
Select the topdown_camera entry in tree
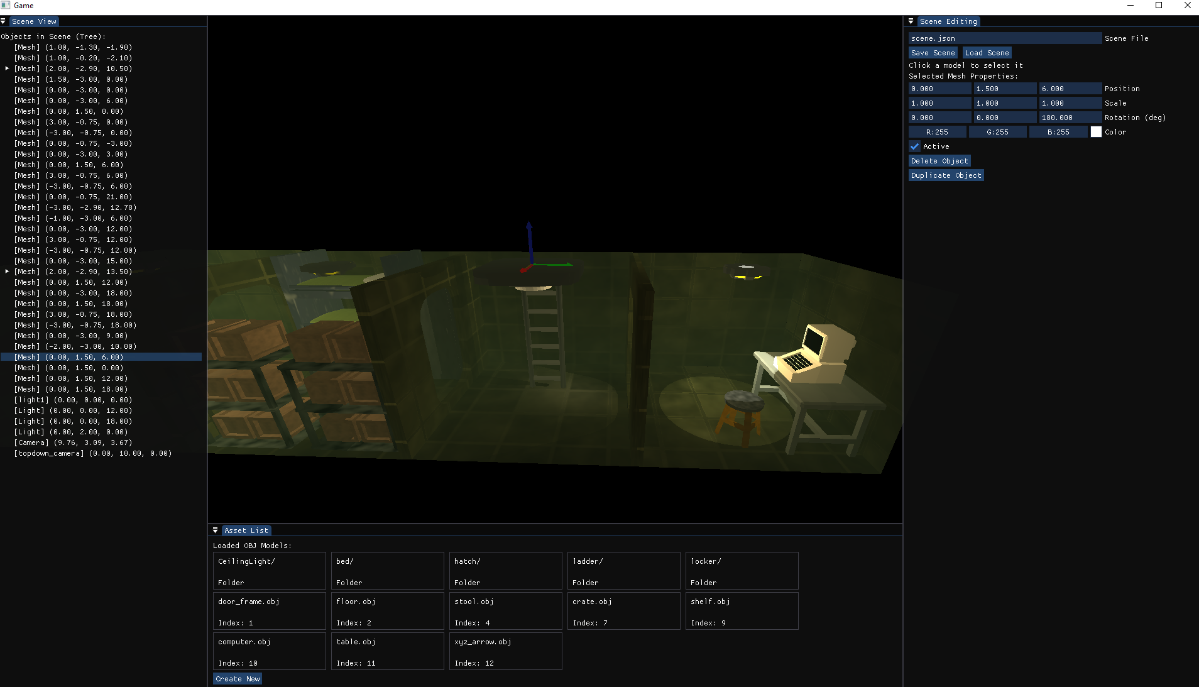pyautogui.click(x=92, y=453)
